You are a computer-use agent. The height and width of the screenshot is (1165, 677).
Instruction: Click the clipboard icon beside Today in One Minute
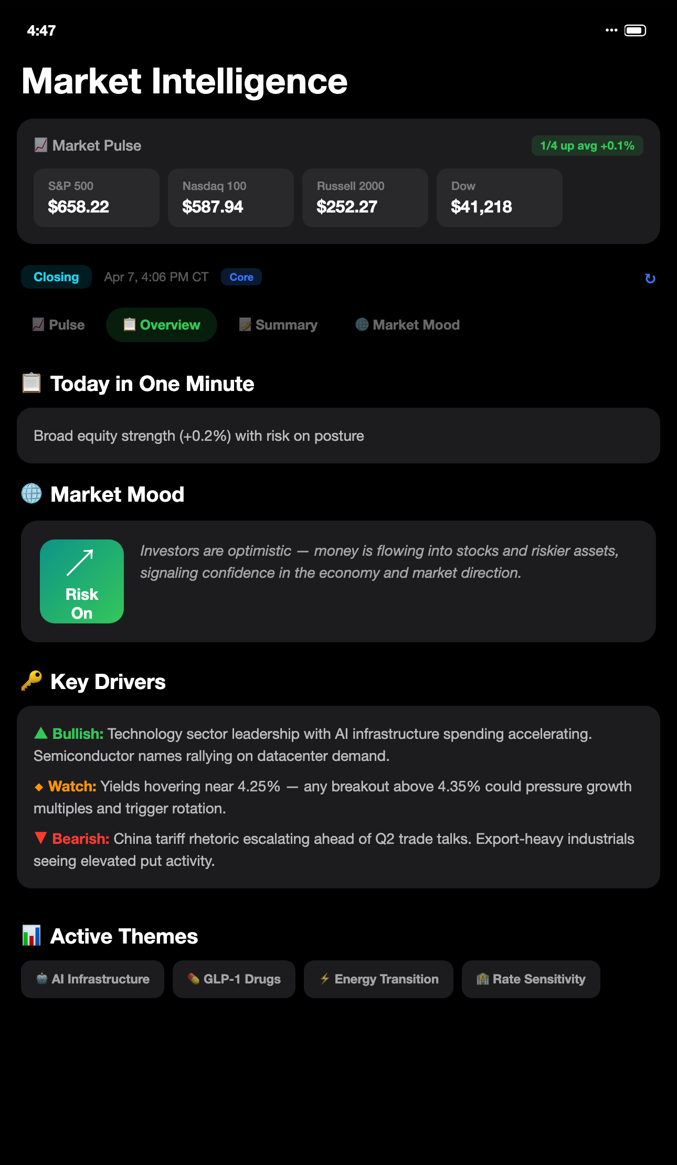(31, 383)
